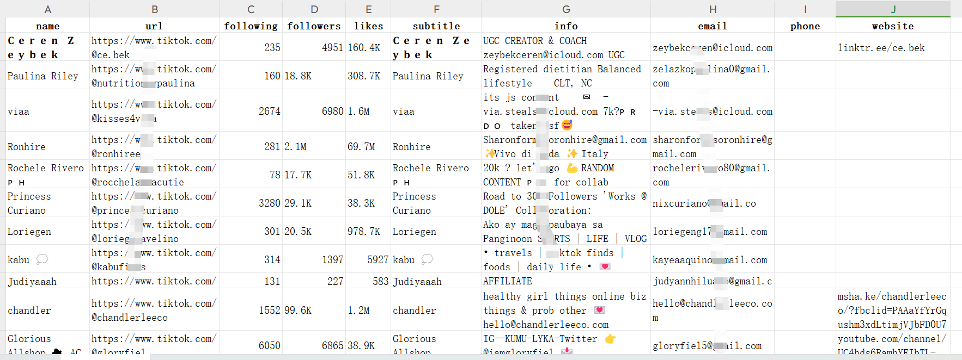Image resolution: width=962 pixels, height=360 pixels.
Task: Select column D header
Action: [314, 9]
